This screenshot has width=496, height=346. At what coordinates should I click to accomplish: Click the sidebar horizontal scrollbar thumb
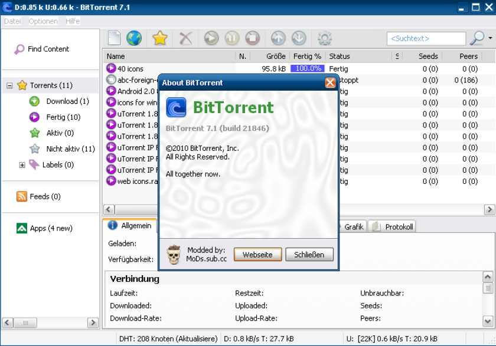[x=25, y=322]
